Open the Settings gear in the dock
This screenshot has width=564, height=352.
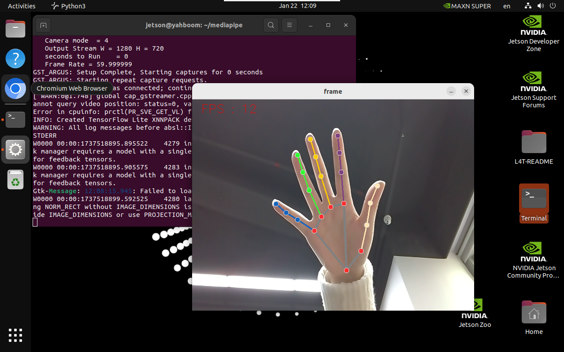[15, 150]
